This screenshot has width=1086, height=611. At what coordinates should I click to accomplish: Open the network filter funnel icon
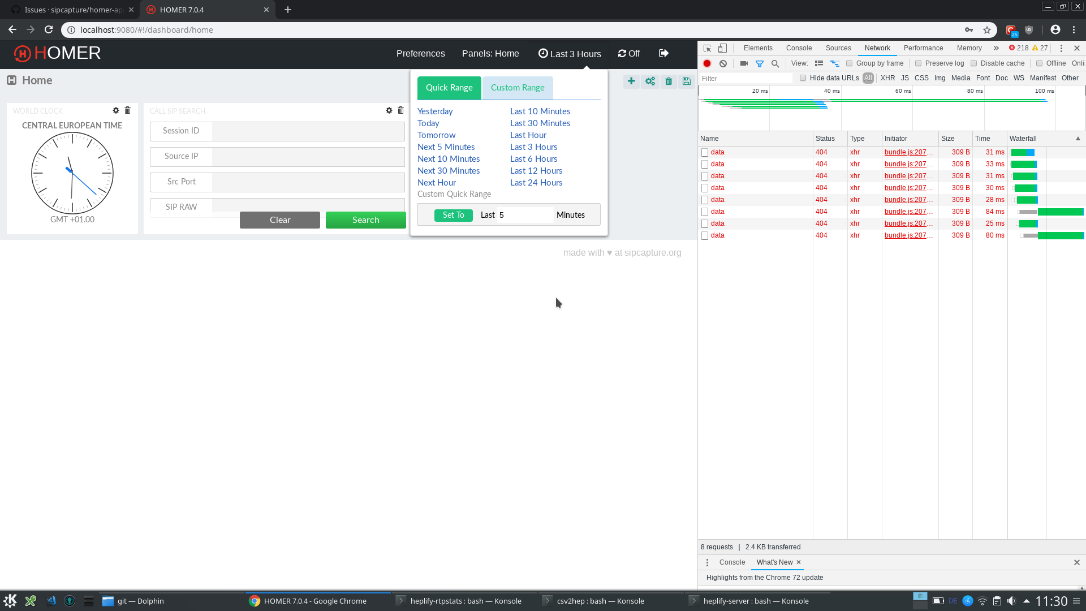[760, 63]
